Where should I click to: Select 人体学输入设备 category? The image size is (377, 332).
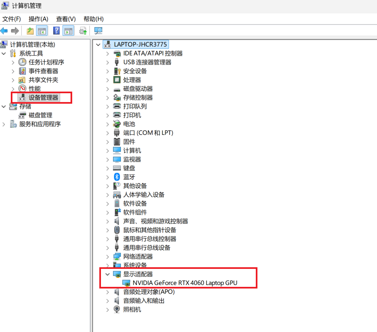pos(144,195)
